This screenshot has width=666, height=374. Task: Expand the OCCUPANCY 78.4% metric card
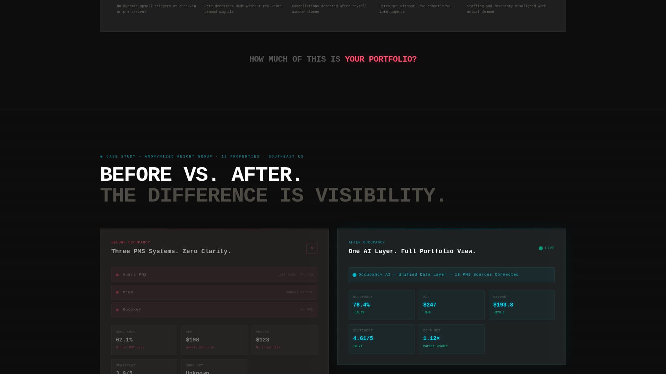coord(381,305)
